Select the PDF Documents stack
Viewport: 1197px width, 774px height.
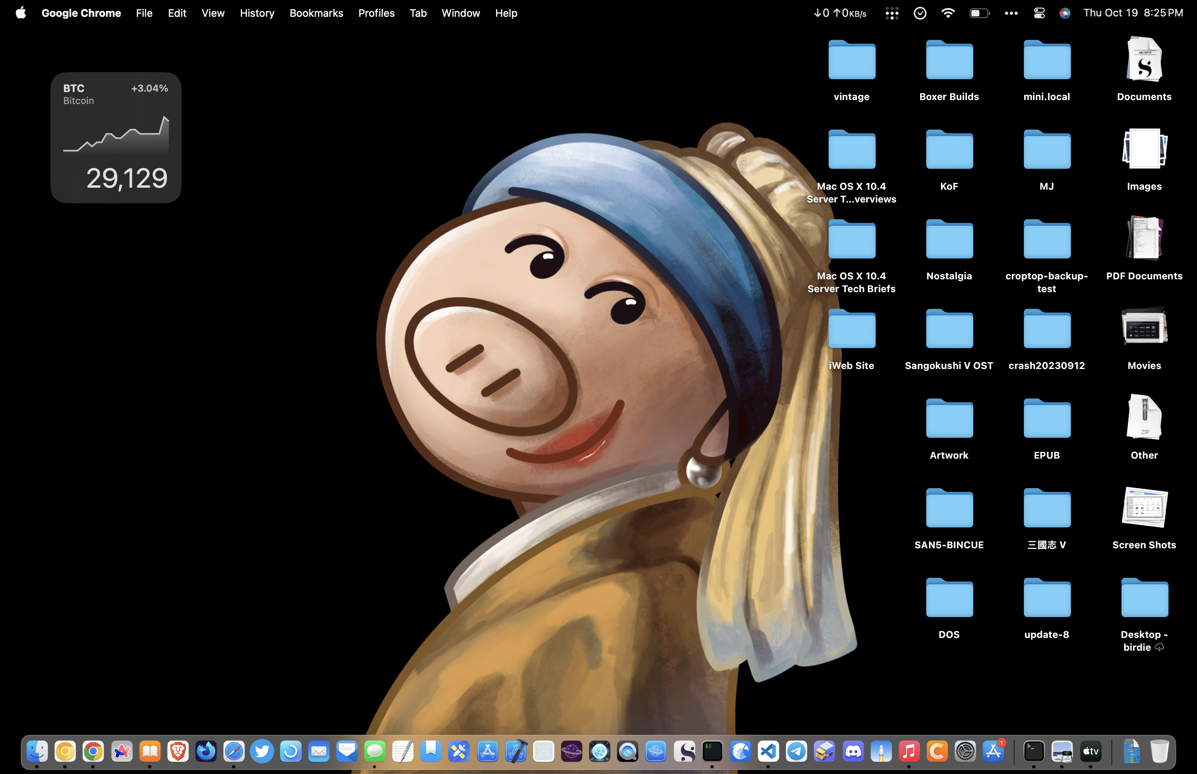pos(1144,238)
